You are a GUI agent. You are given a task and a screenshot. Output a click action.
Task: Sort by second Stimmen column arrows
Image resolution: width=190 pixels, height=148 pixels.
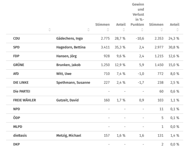pos(161,30)
